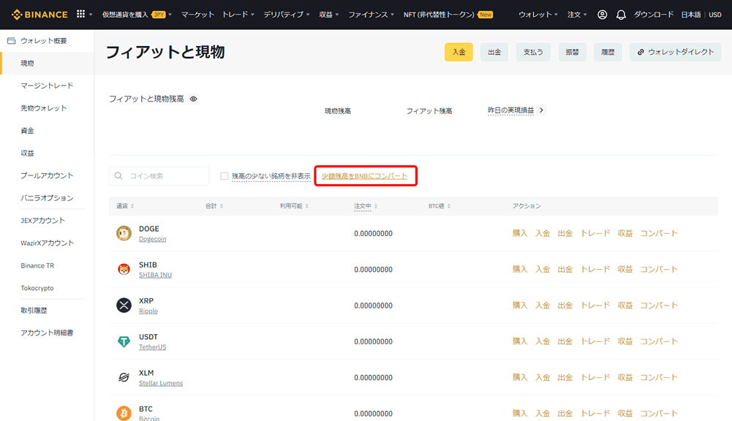
Task: Enable the hide small balances checkbox
Action: (x=224, y=176)
